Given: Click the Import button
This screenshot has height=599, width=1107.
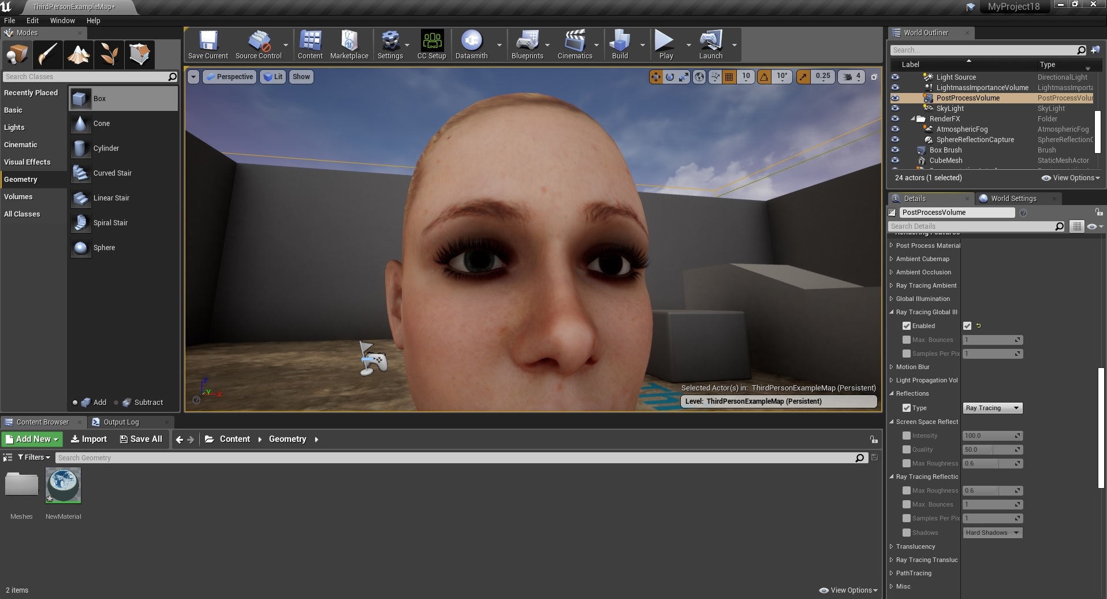Looking at the screenshot, I should [89, 439].
